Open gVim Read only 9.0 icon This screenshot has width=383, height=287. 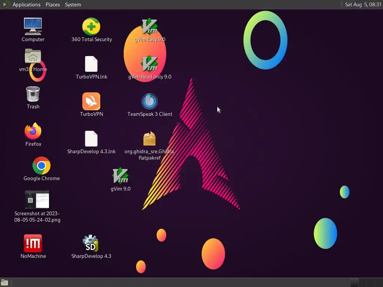point(150,64)
